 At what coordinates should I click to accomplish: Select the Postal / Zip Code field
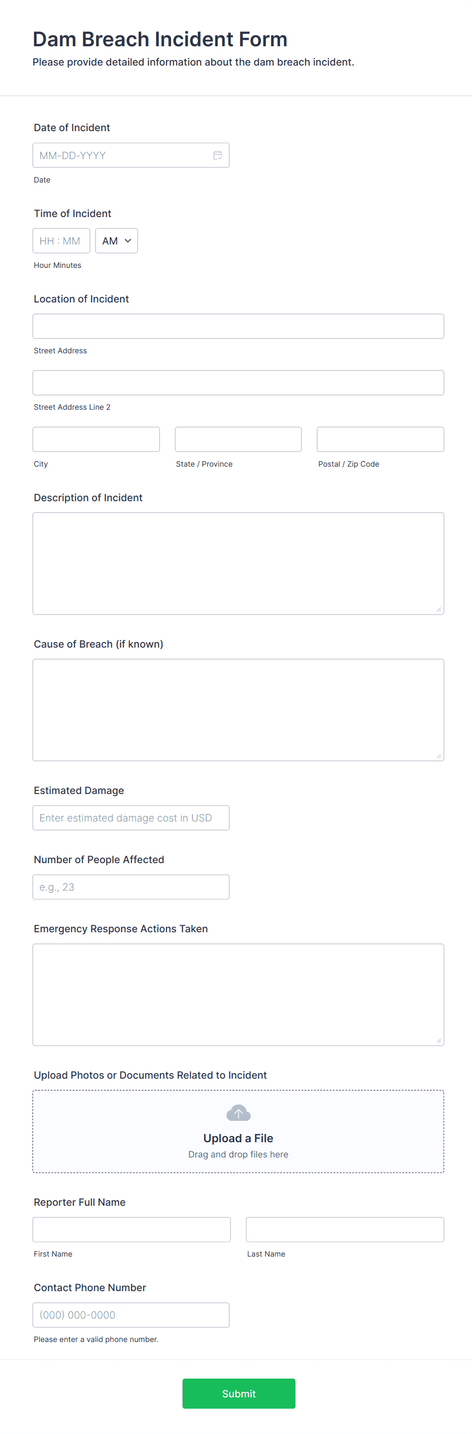(380, 439)
